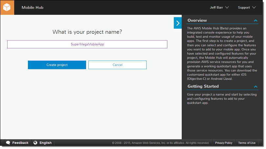Click the Mobile Hub title
Screen dimensions: 266x149
click(x=32, y=8)
